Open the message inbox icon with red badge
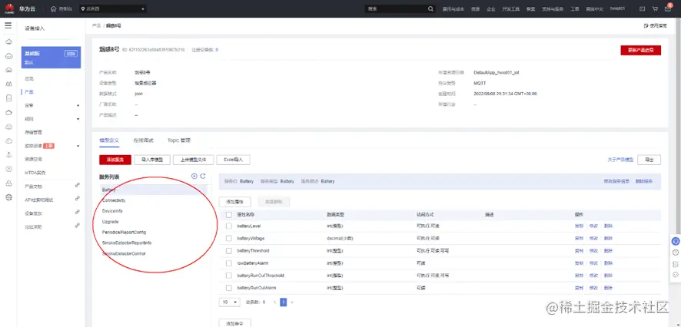 pos(668,8)
